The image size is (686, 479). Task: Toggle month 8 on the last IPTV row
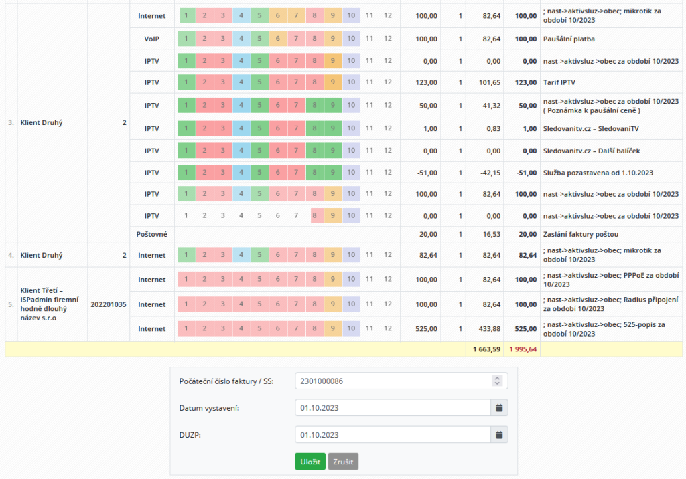(314, 215)
